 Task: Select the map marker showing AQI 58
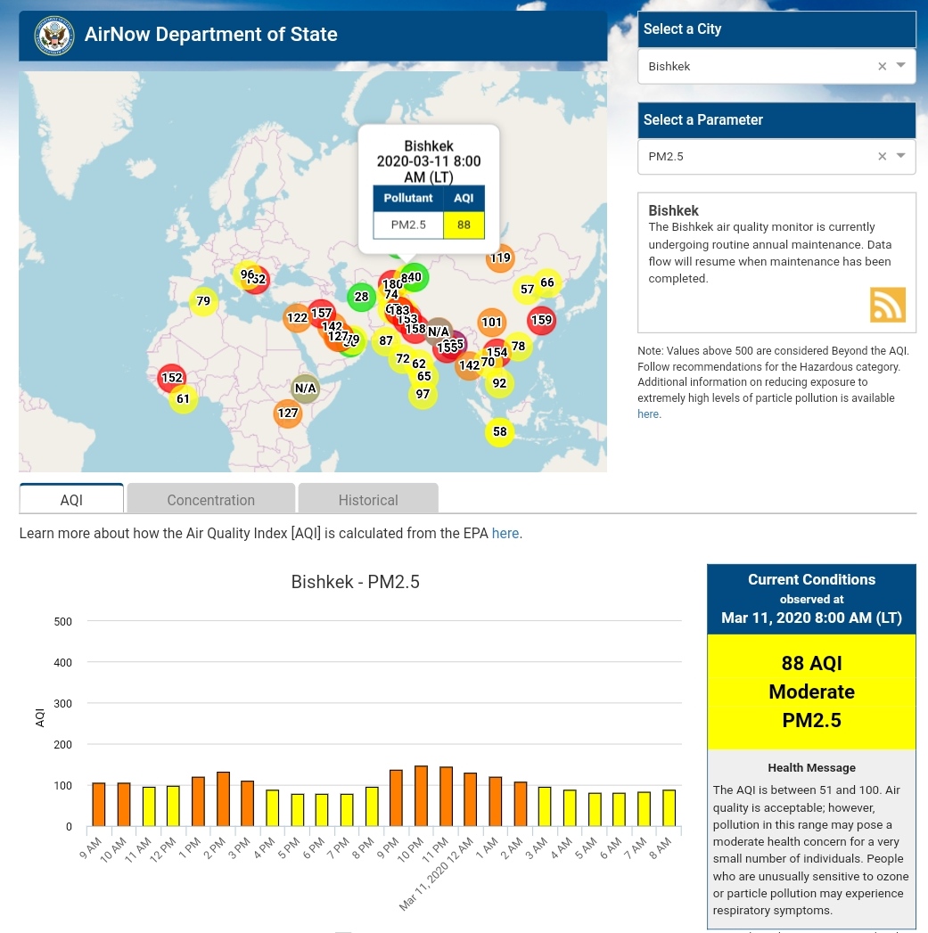[x=499, y=432]
